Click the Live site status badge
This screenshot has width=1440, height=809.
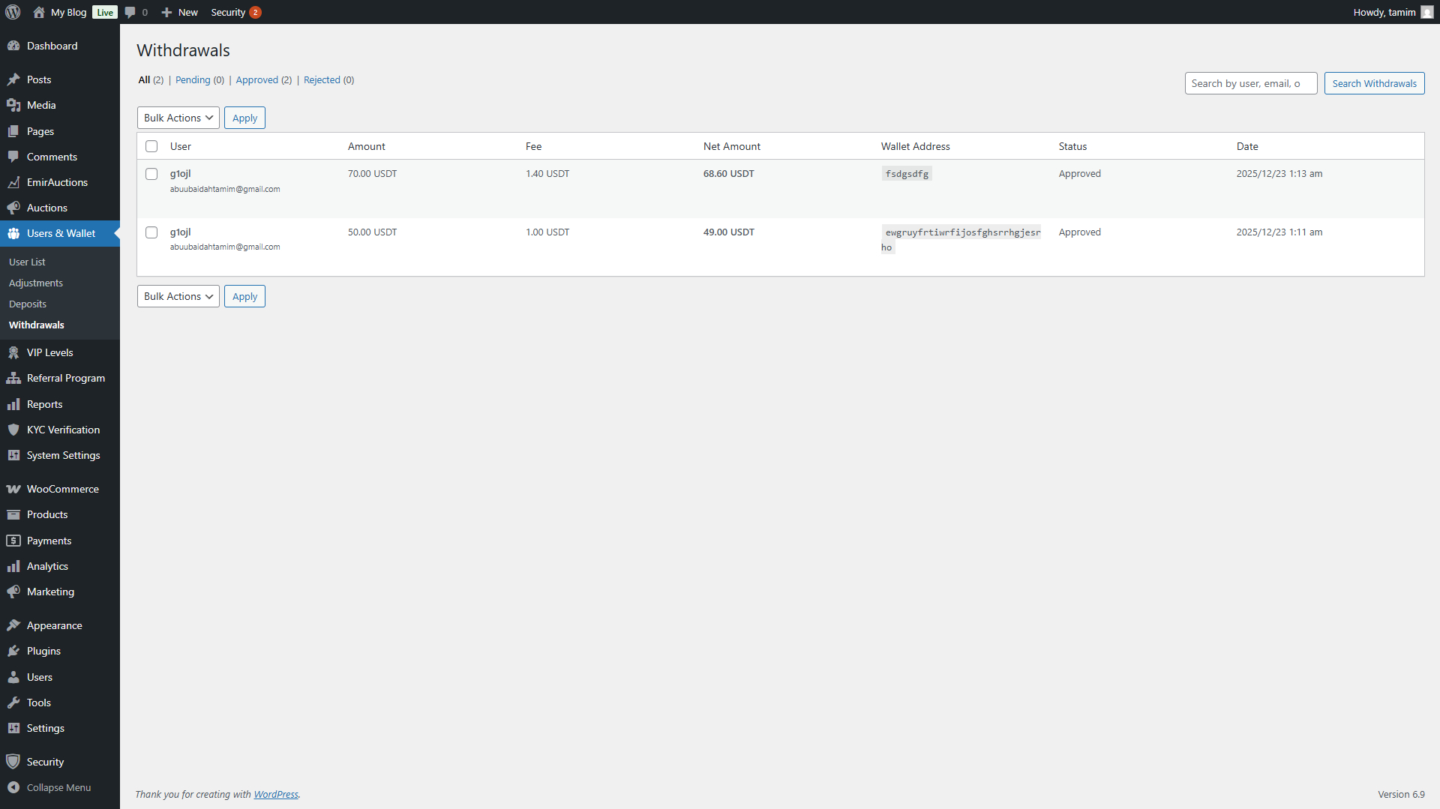pos(105,12)
